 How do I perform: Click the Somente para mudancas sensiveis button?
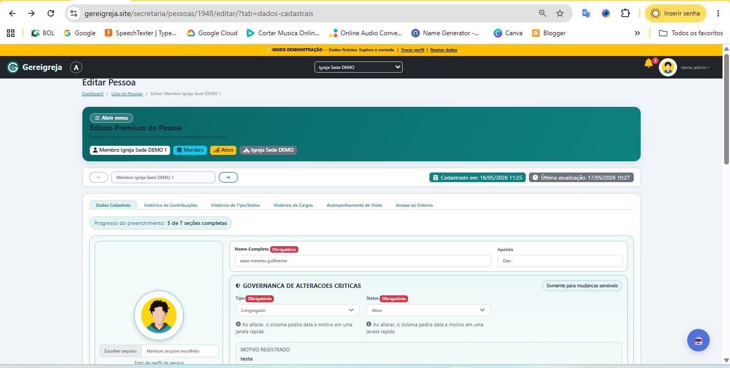(x=582, y=286)
